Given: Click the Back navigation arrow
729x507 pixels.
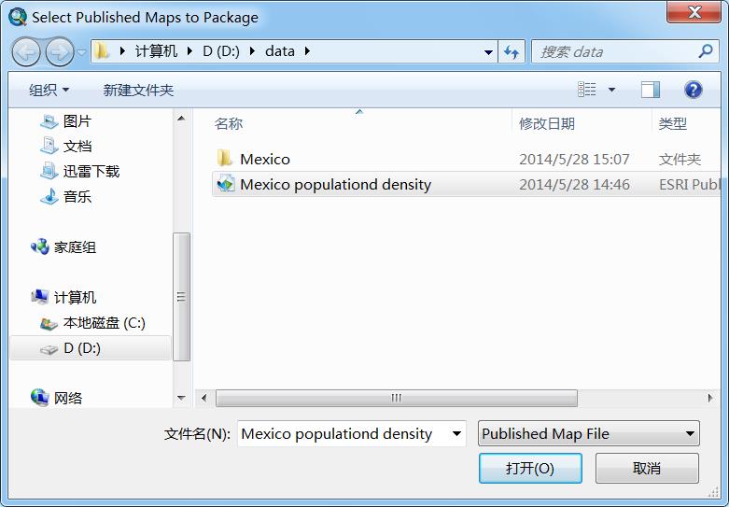Looking at the screenshot, I should pyautogui.click(x=26, y=51).
